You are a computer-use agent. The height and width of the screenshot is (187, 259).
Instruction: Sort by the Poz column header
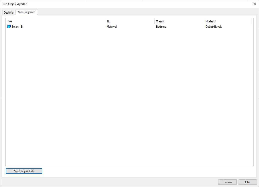tap(55, 21)
